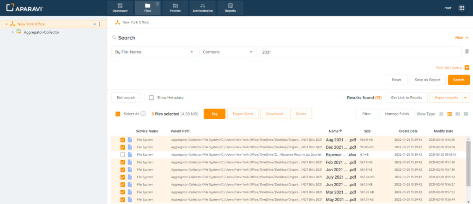Expand the Aggregator-Collector tree node

point(12,32)
